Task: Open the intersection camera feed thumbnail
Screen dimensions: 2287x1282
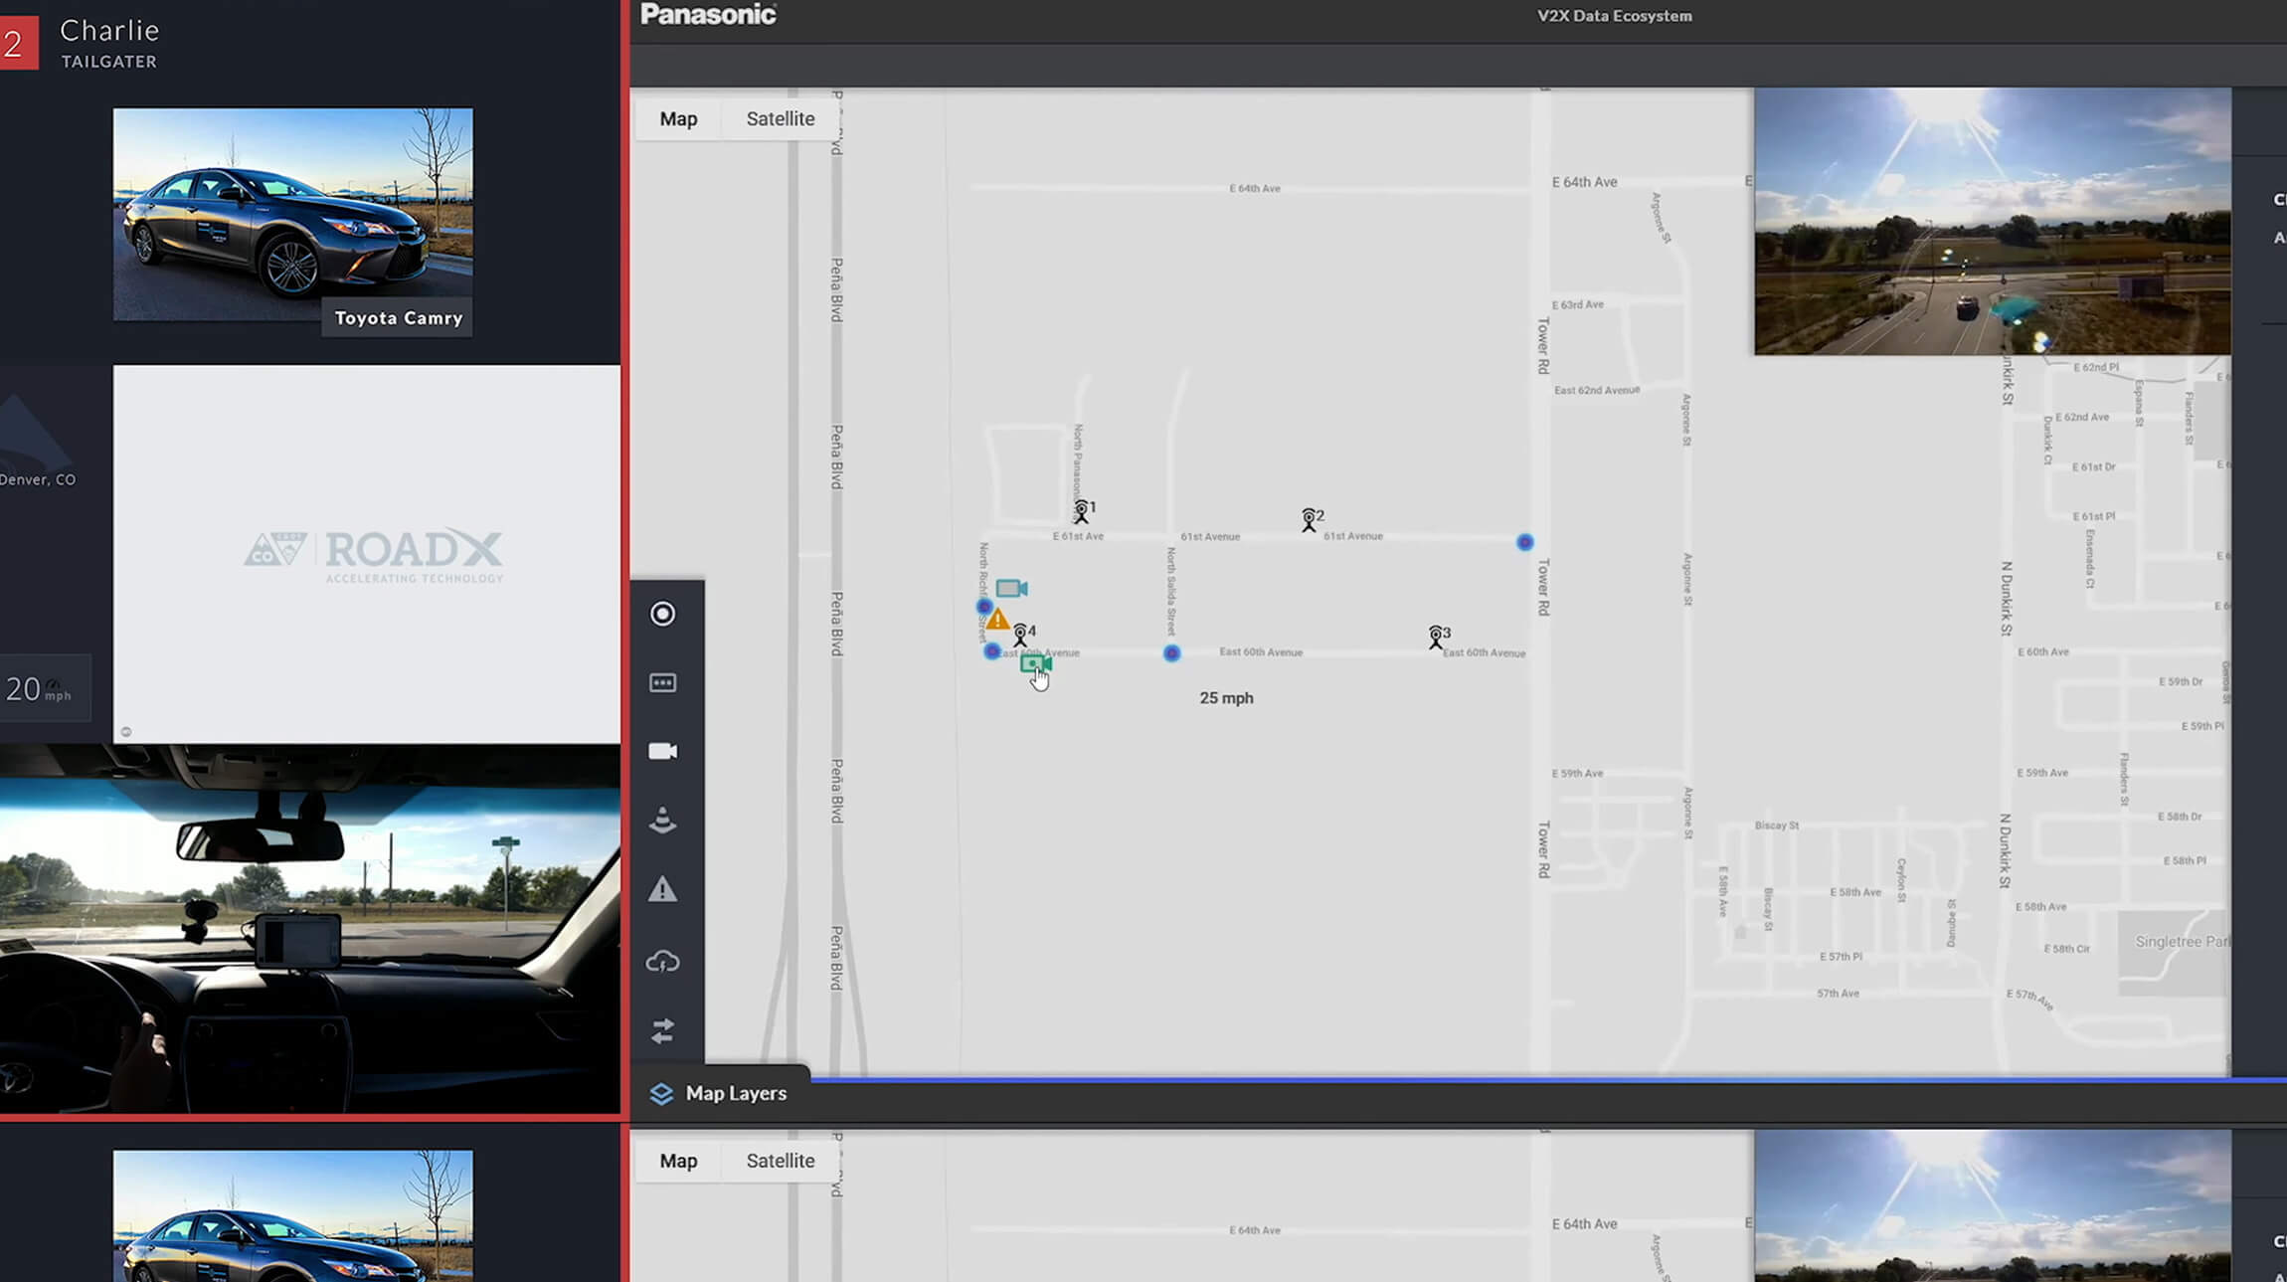Action: 1992,221
